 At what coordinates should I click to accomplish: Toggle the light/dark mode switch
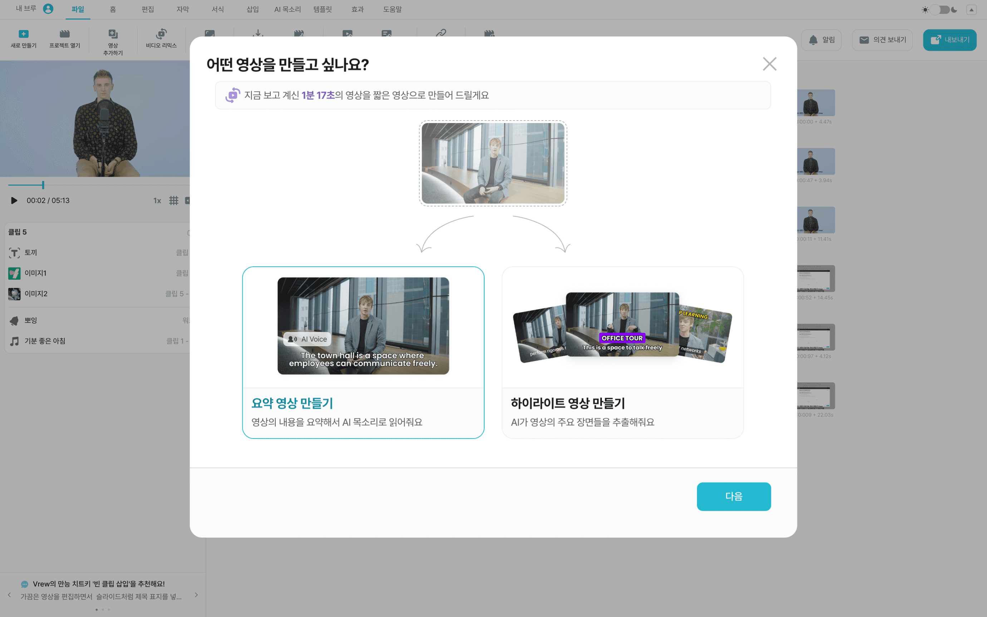pos(939,9)
